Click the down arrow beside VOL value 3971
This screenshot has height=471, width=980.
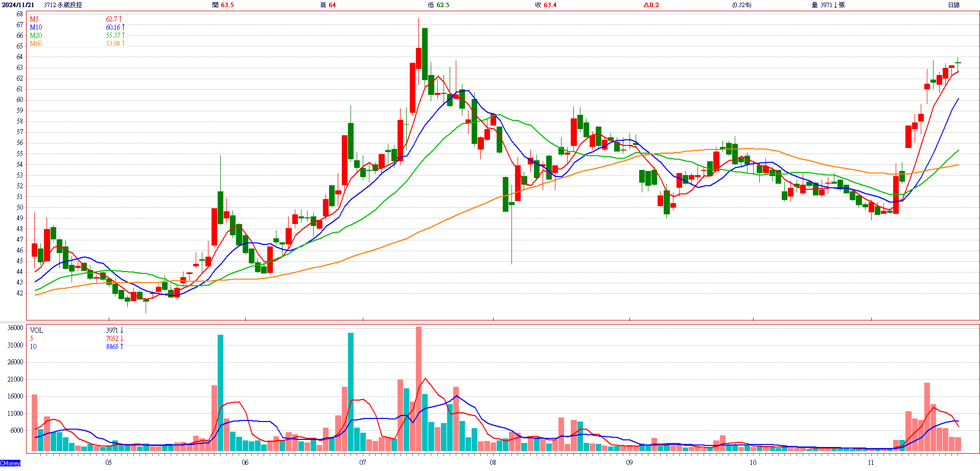(122, 330)
